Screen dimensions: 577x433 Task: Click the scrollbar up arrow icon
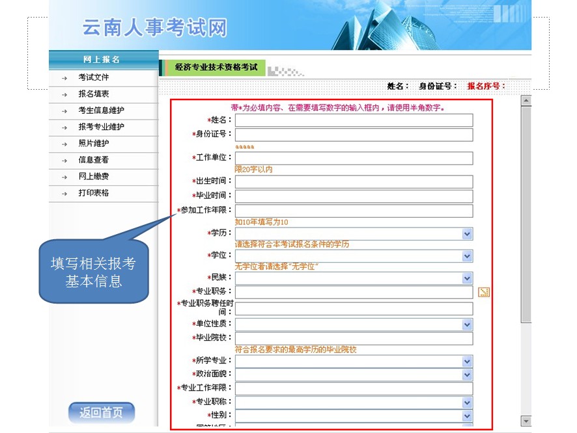(525, 99)
